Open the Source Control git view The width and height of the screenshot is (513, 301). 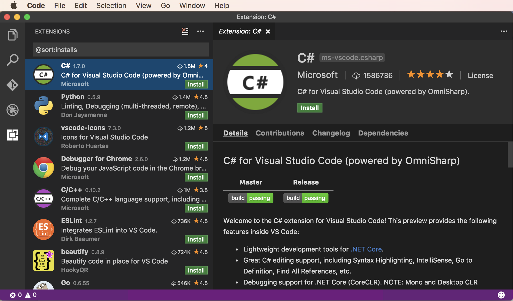13,85
